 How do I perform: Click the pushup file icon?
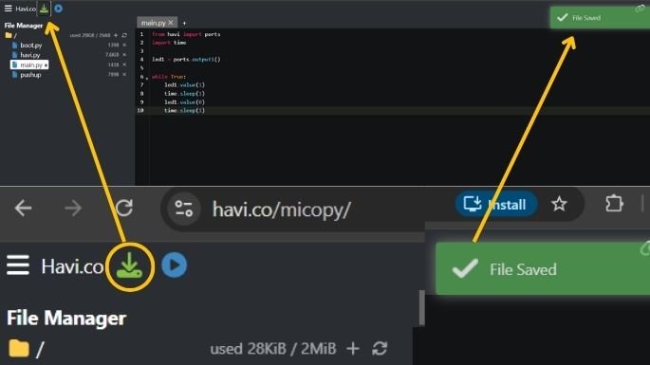pos(15,75)
